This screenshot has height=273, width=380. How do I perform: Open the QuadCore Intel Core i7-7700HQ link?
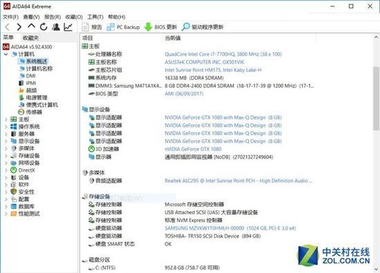pos(223,54)
